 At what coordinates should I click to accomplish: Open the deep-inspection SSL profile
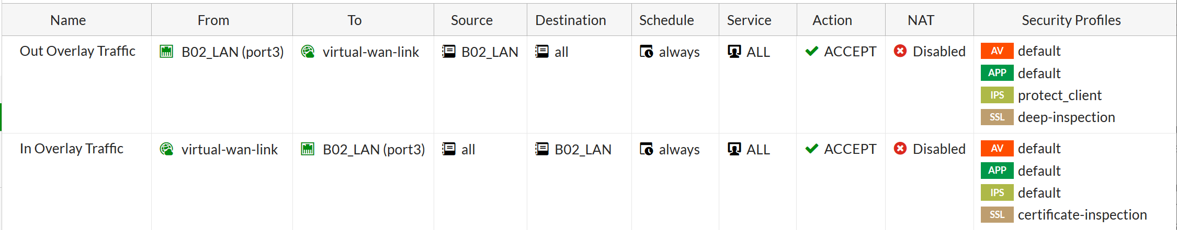(1066, 117)
